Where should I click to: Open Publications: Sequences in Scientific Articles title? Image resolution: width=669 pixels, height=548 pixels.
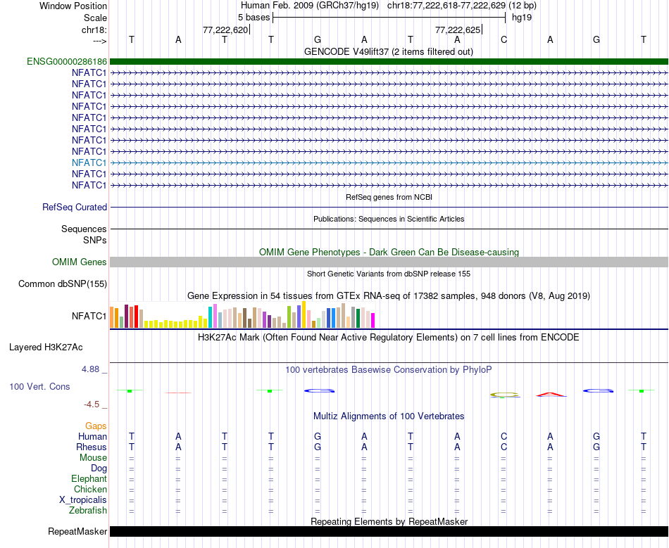click(389, 219)
